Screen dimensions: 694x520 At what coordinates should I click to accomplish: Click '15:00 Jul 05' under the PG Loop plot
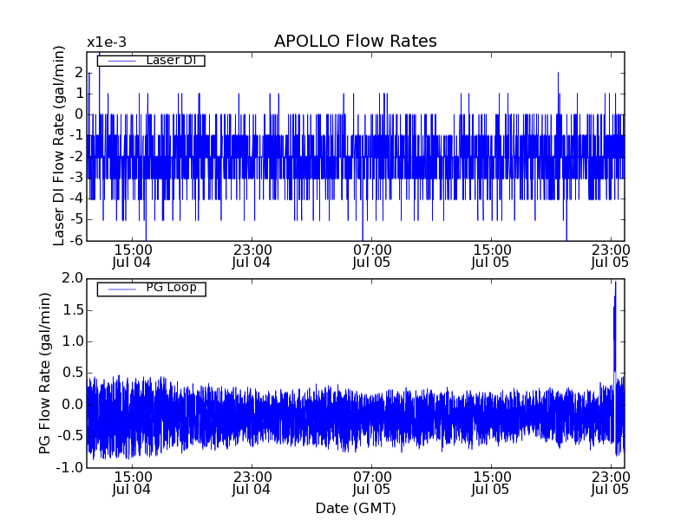(x=491, y=484)
